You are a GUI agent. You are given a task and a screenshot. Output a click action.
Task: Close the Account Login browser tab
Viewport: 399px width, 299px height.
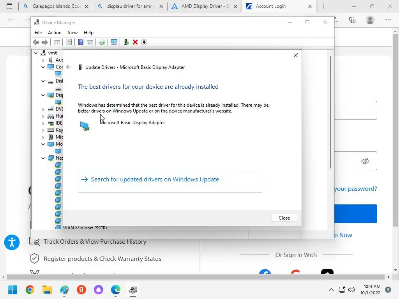[x=310, y=6]
